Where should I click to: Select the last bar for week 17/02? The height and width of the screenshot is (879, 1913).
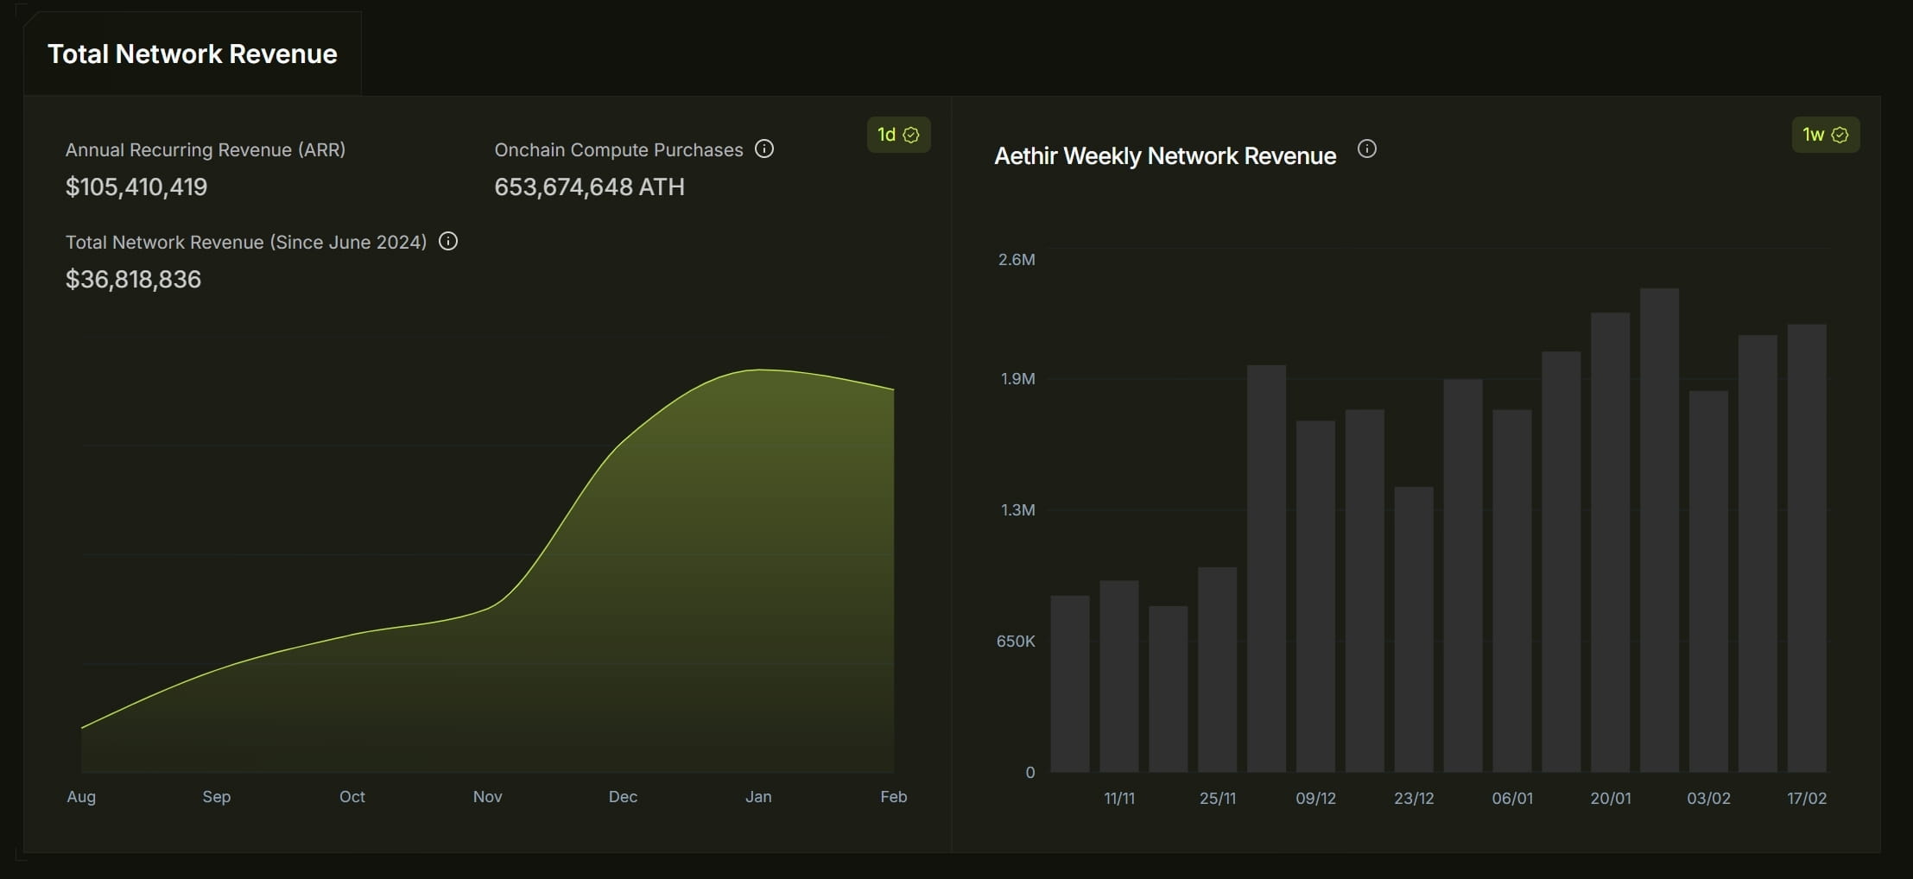(x=1807, y=548)
